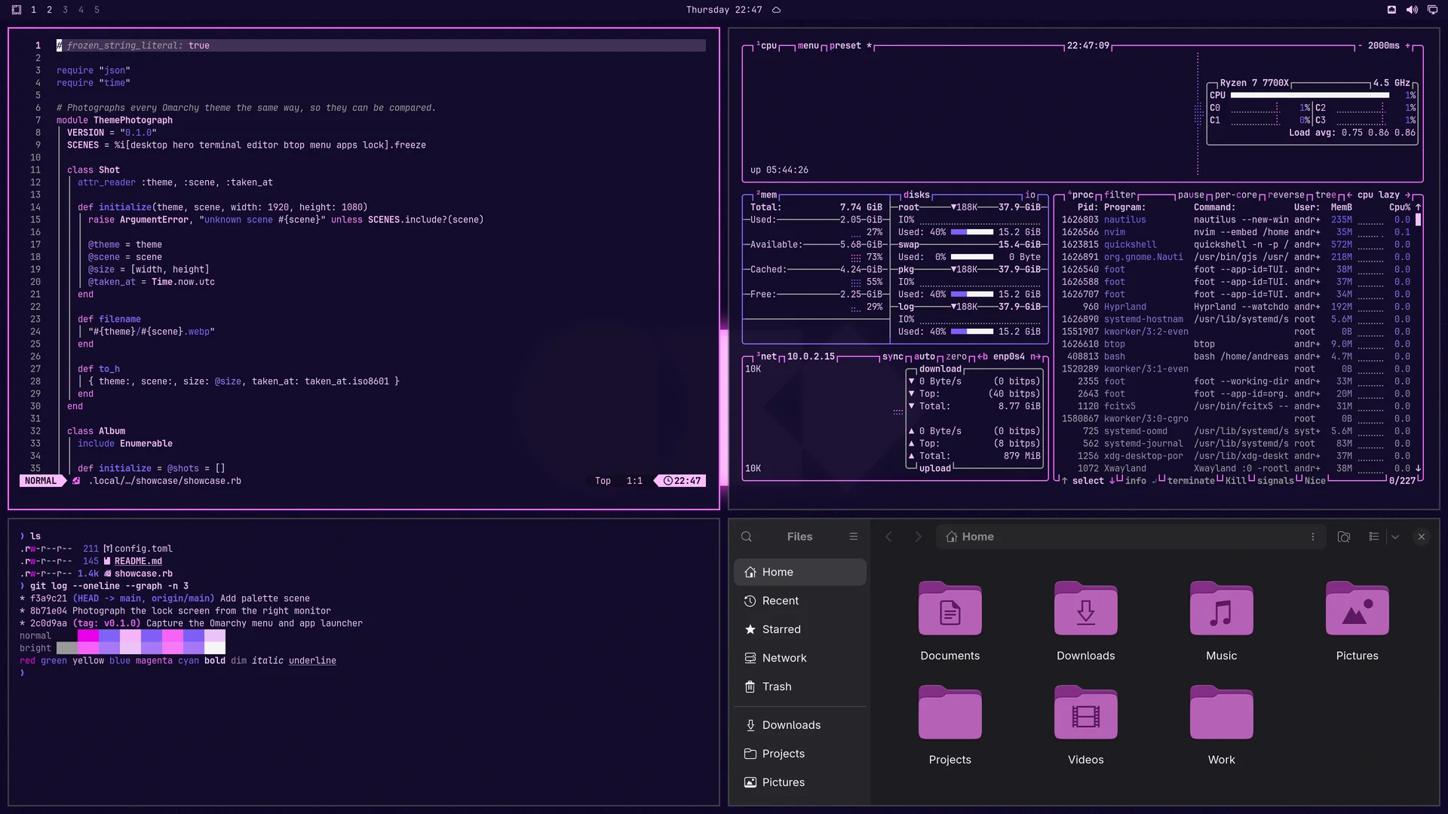The width and height of the screenshot is (1448, 814).
Task: Open view options dropdown chevron in Files
Action: (1395, 537)
